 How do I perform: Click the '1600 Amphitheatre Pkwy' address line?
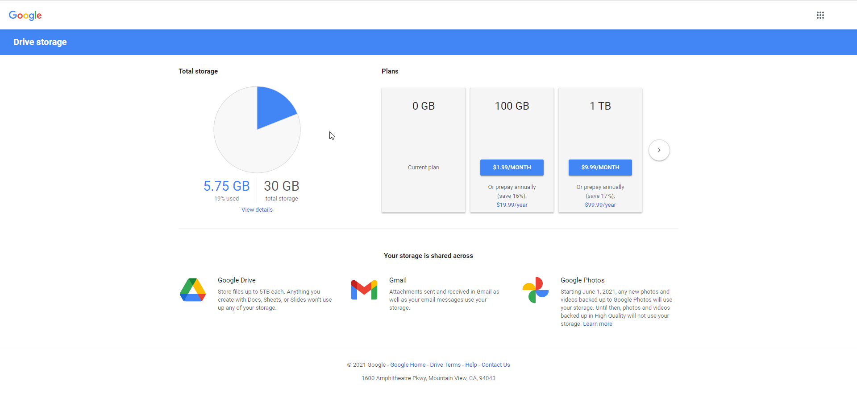tap(428, 378)
